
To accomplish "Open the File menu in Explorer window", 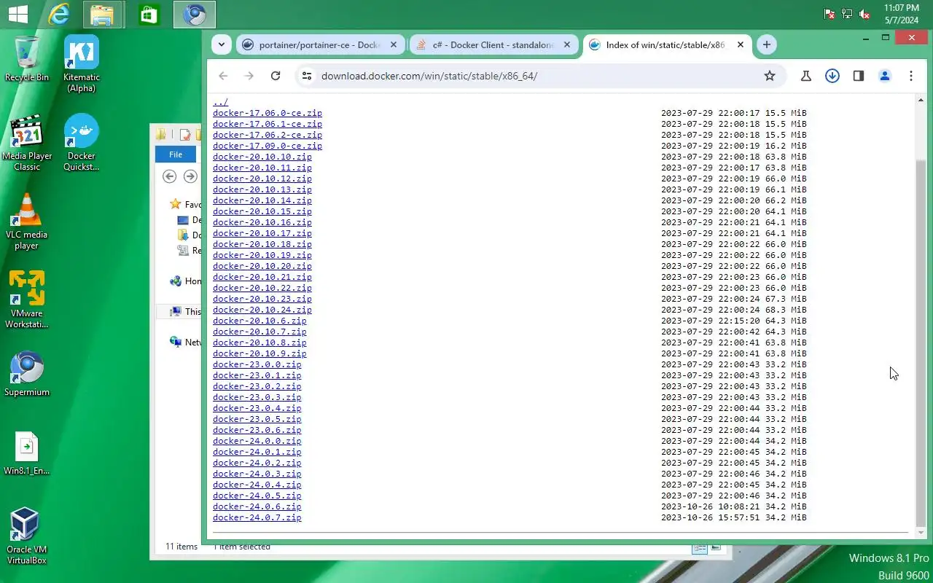I will [x=176, y=154].
